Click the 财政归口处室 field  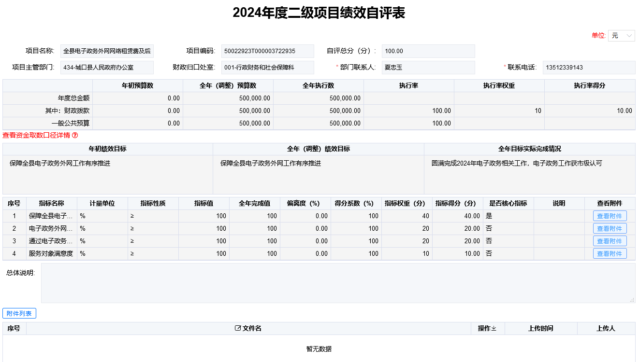tap(267, 68)
